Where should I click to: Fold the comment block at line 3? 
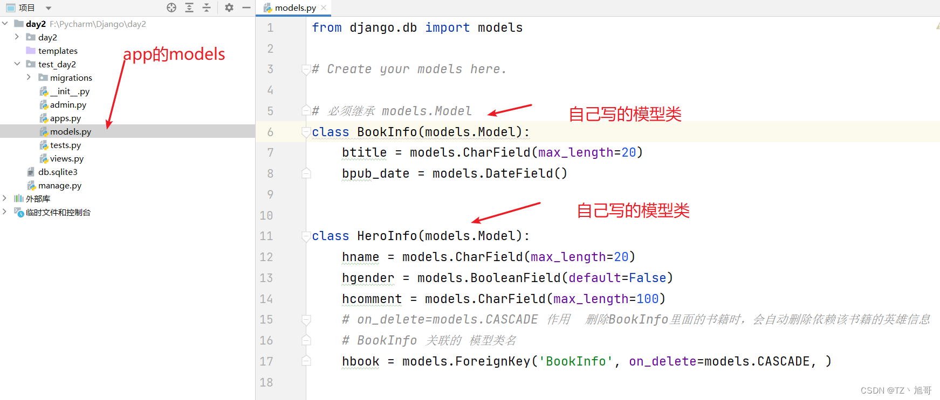[x=306, y=69]
